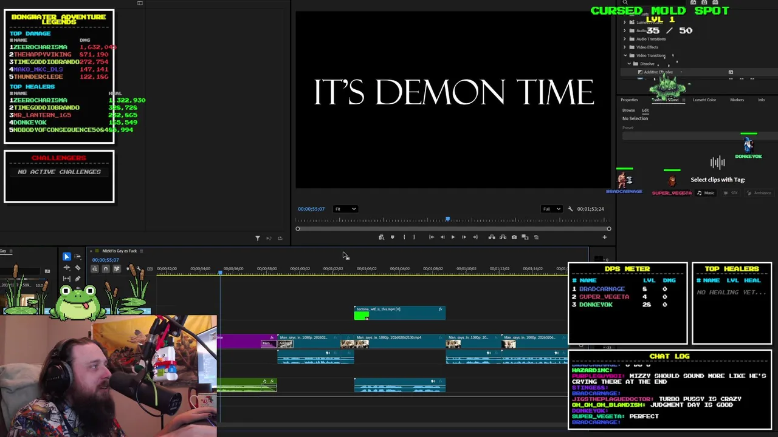
Task: Select the Slip tool
Action: (67, 279)
